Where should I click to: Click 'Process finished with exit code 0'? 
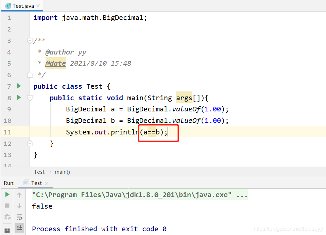99,229
